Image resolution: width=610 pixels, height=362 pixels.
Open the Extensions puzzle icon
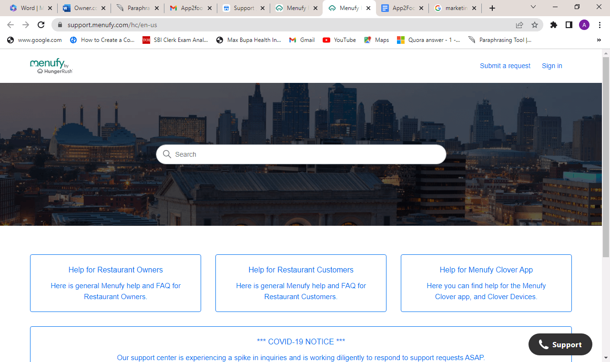[x=553, y=25]
